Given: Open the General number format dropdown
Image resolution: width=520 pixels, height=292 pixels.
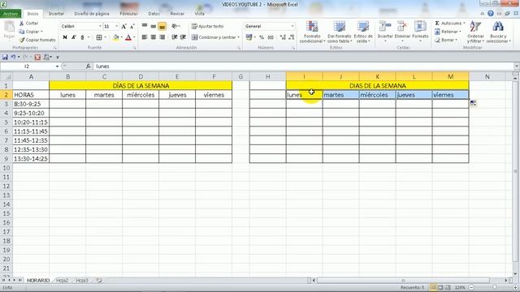Looking at the screenshot, I should [x=292, y=26].
